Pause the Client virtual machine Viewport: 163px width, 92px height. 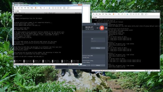point(114,14)
